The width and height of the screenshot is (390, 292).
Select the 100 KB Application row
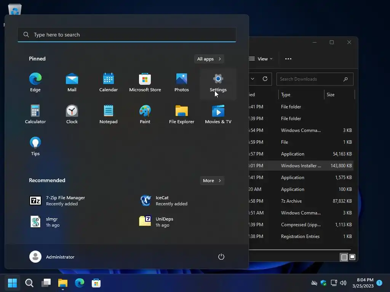pos(301,189)
